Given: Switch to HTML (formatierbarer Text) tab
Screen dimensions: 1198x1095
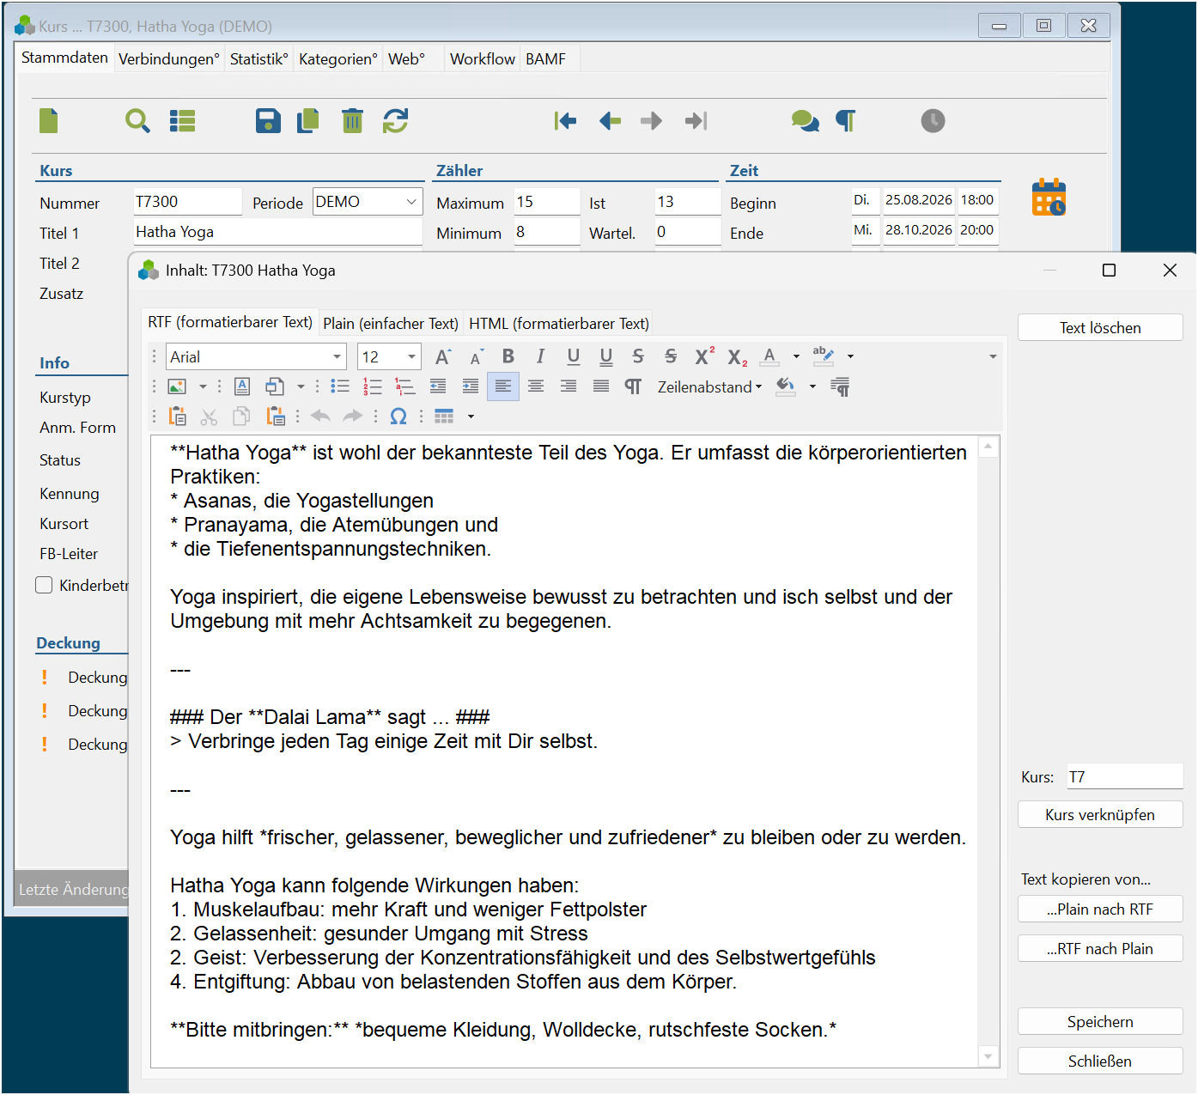Looking at the screenshot, I should tap(559, 324).
